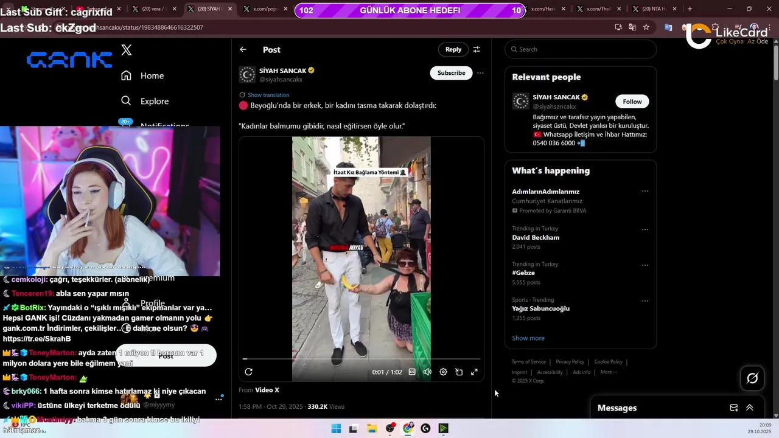The image size is (779, 438).
Task: Open the Ads info footer link
Action: click(581, 372)
